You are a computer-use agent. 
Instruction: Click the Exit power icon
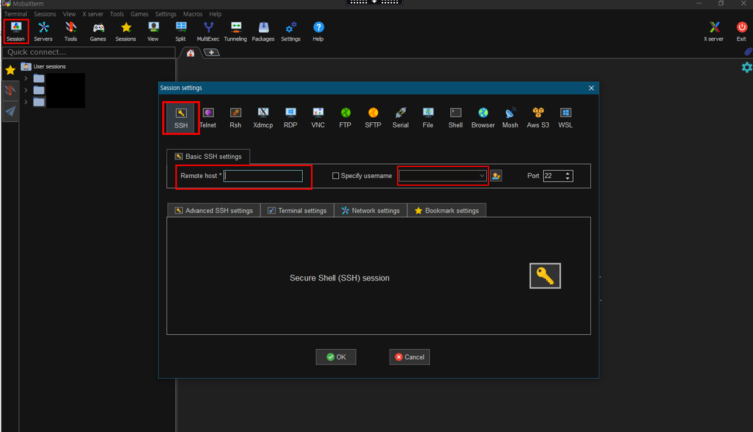[x=741, y=31]
